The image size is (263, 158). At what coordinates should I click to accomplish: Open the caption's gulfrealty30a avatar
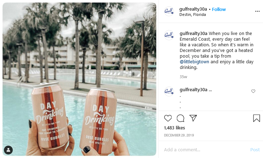pos(169,35)
